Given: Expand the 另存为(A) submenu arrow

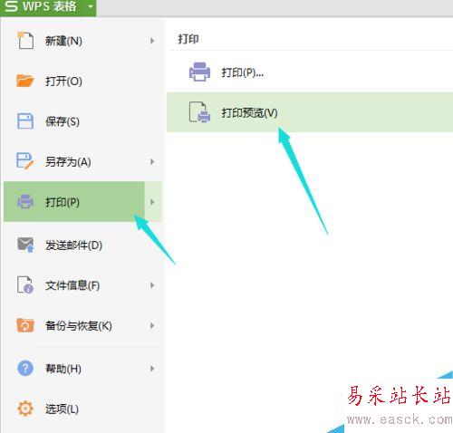Looking at the screenshot, I should [152, 161].
